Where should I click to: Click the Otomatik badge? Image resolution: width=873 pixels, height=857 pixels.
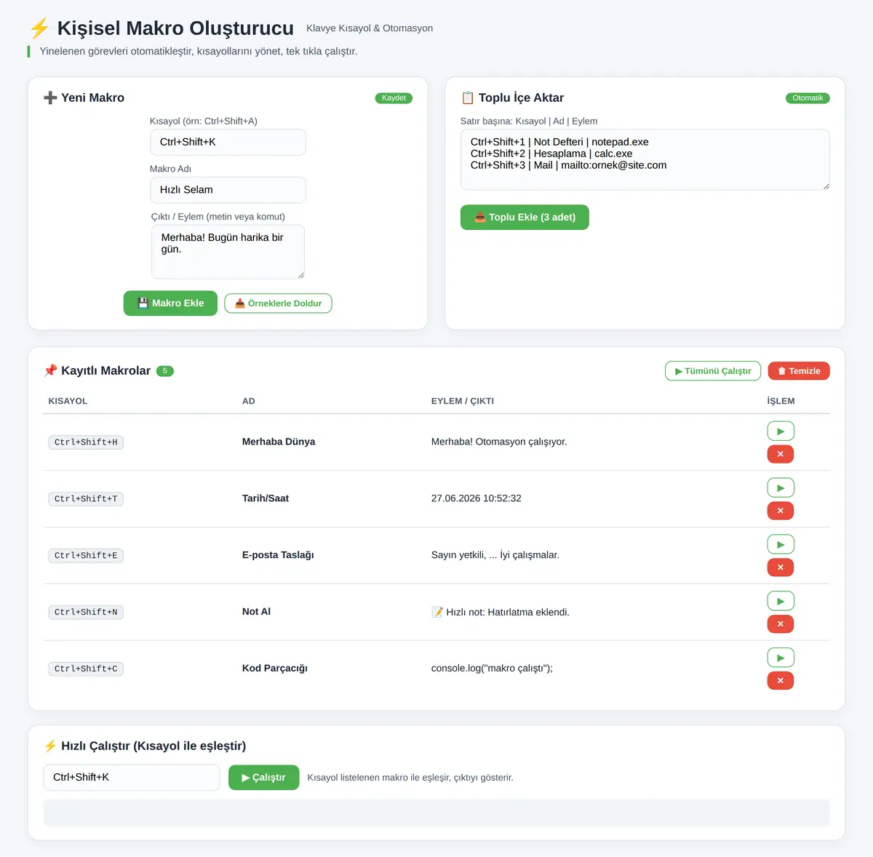[808, 98]
